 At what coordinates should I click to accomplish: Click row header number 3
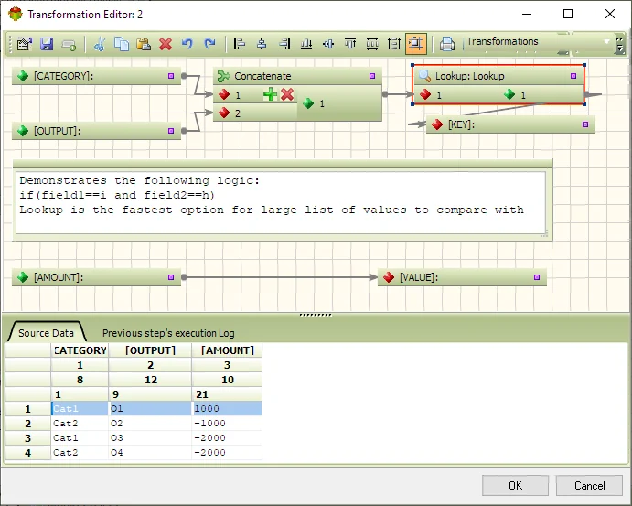coord(27,438)
